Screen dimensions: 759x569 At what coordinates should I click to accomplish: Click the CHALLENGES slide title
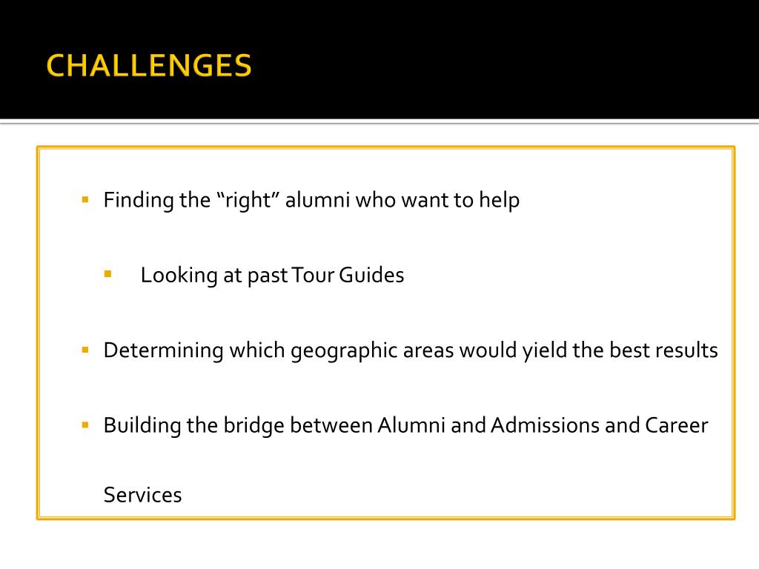click(x=149, y=65)
